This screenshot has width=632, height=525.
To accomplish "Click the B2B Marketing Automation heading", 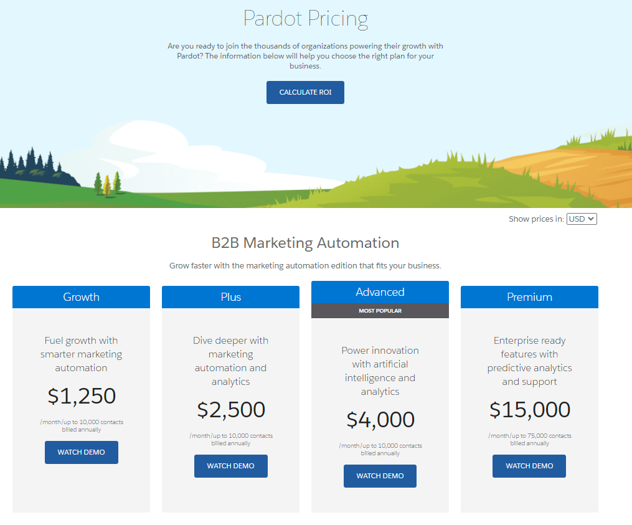I will click(305, 243).
